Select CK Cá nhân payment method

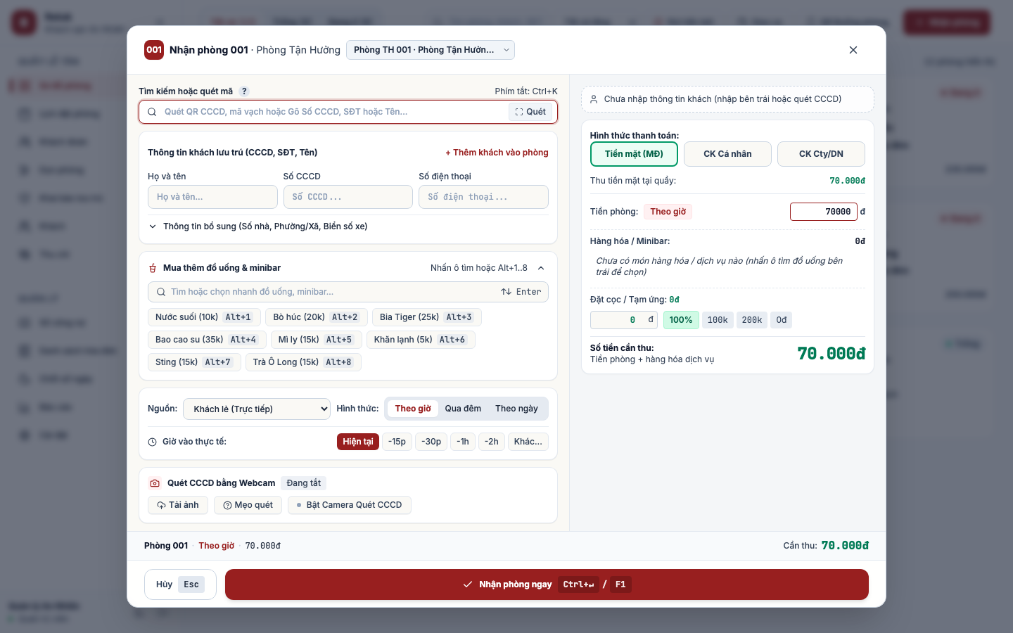(727, 154)
